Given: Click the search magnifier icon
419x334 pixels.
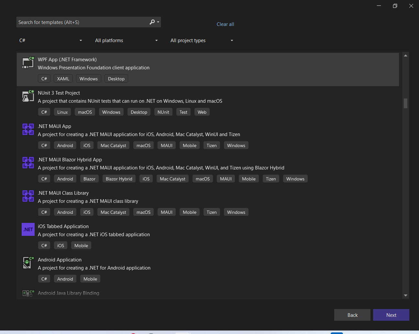Looking at the screenshot, I should coord(152,22).
